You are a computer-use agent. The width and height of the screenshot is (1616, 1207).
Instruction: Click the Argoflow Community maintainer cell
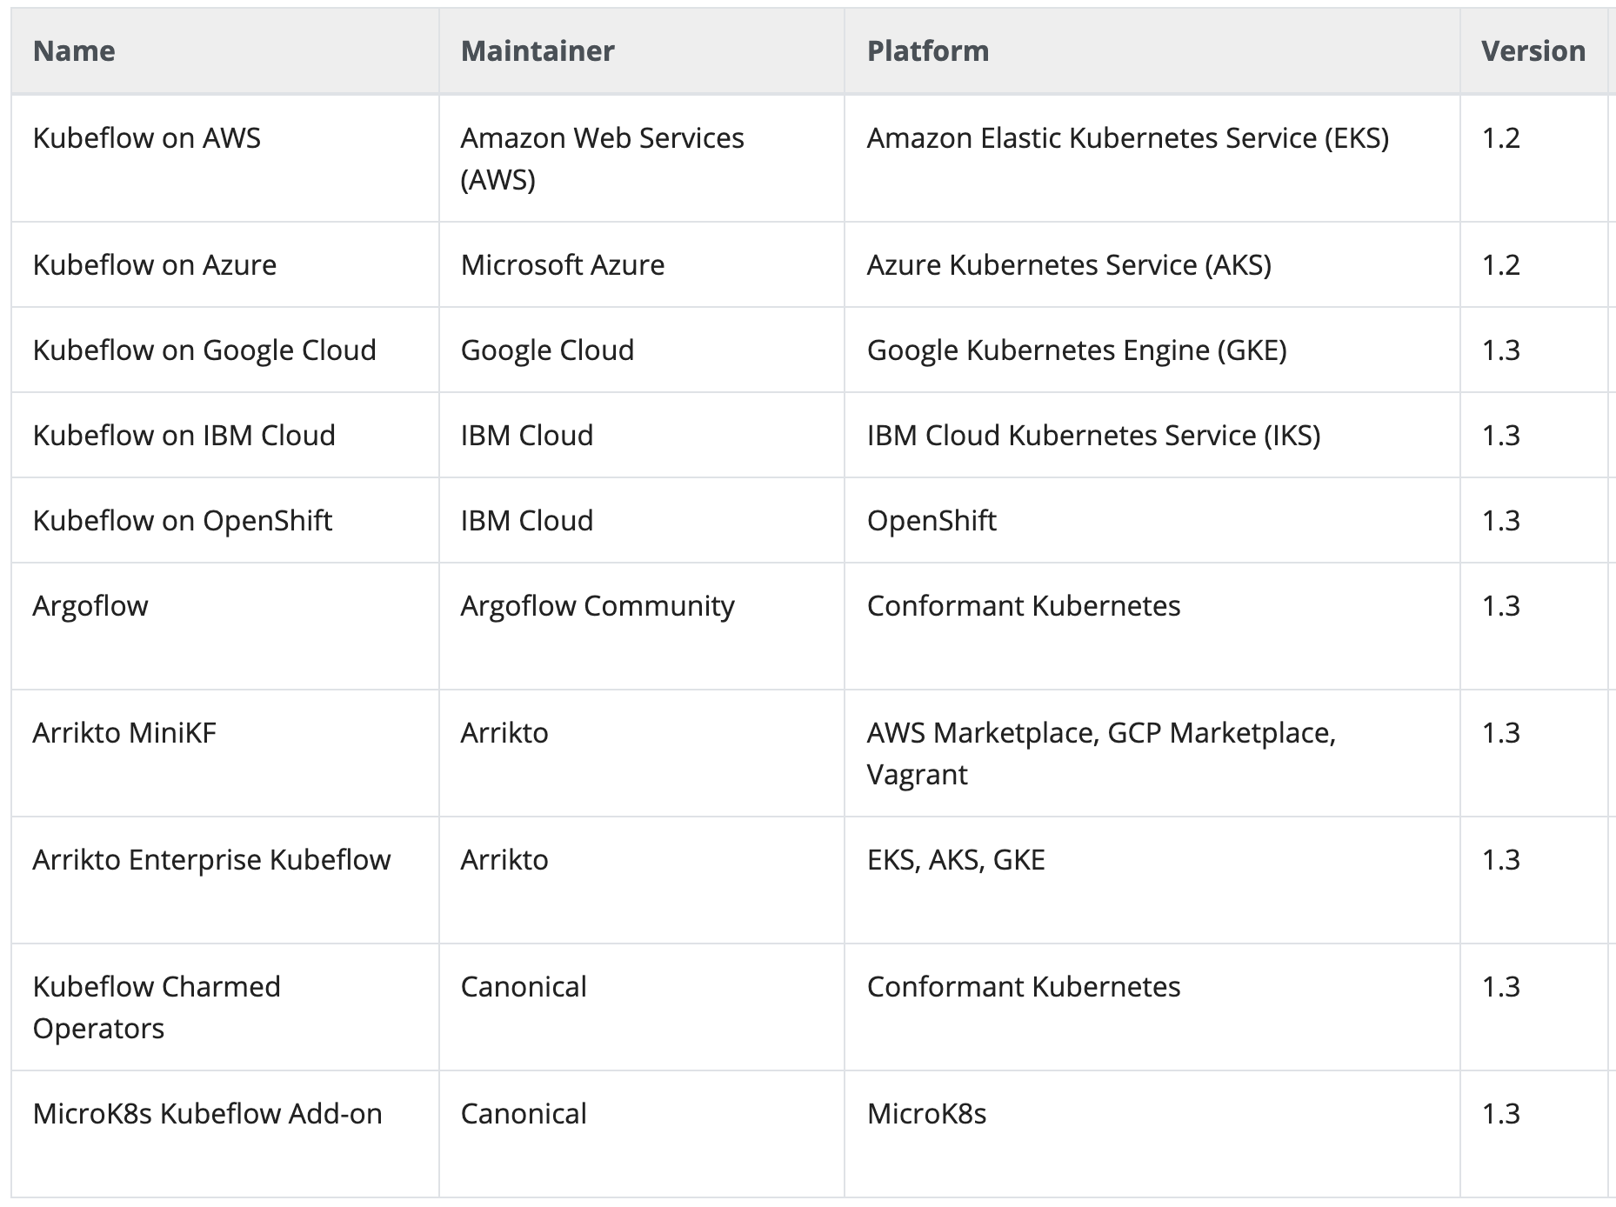[x=642, y=626]
